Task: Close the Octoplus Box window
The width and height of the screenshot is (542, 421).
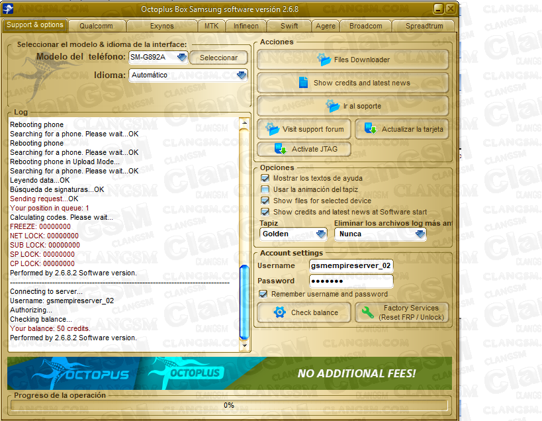Action: 451,9
